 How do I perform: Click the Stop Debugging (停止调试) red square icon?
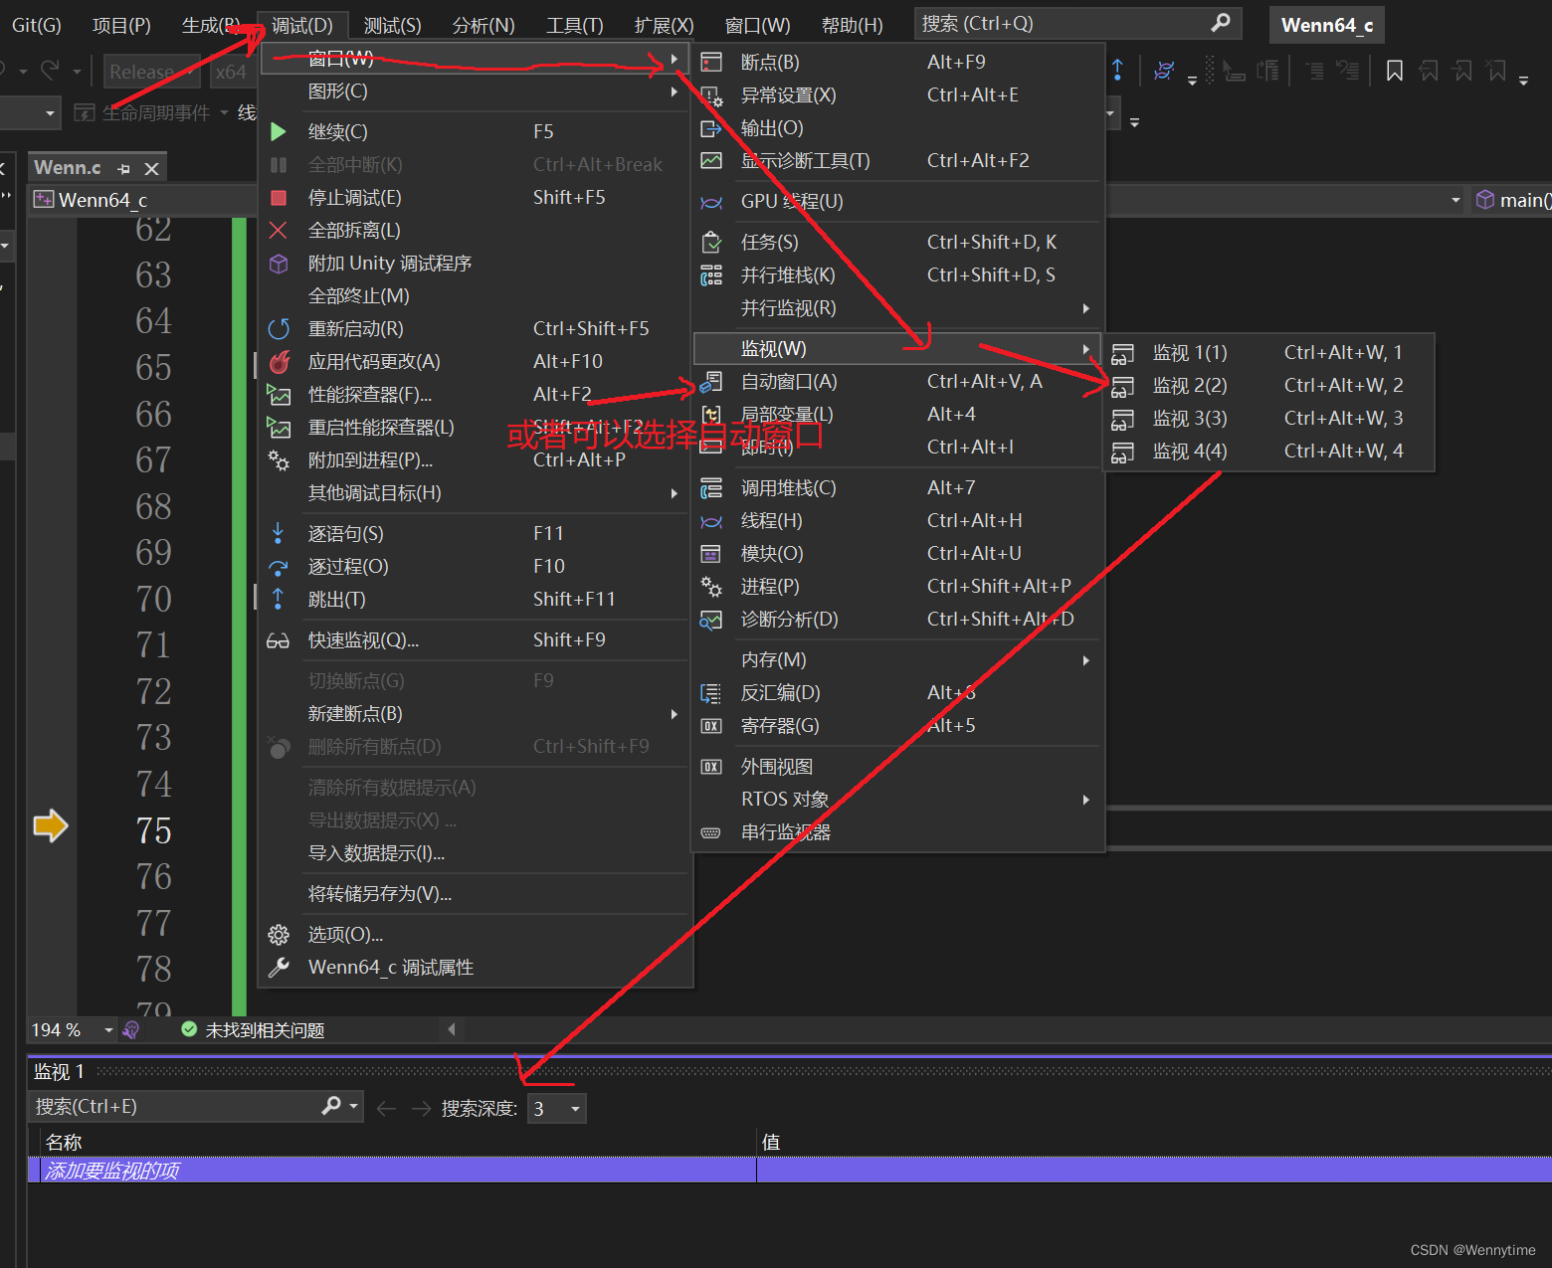coord(279,197)
